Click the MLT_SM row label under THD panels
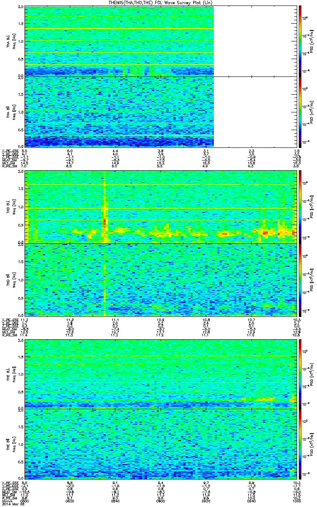 point(8,331)
